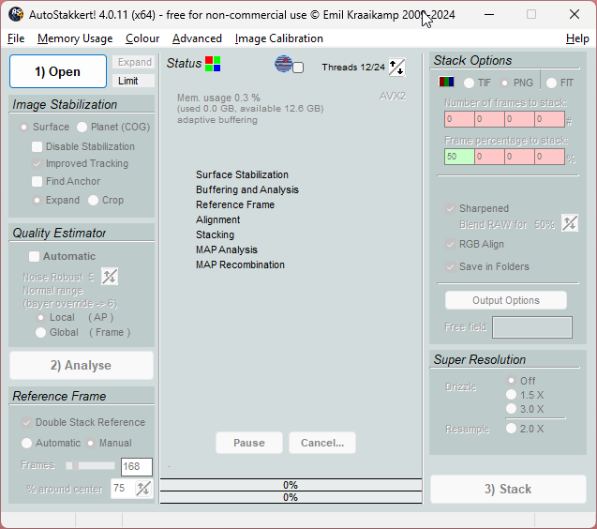Open the Colour menu
Screen dimensions: 597x529
pyautogui.click(x=142, y=38)
